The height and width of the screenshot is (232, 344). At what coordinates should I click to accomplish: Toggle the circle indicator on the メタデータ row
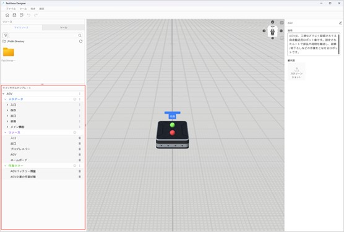75,100
